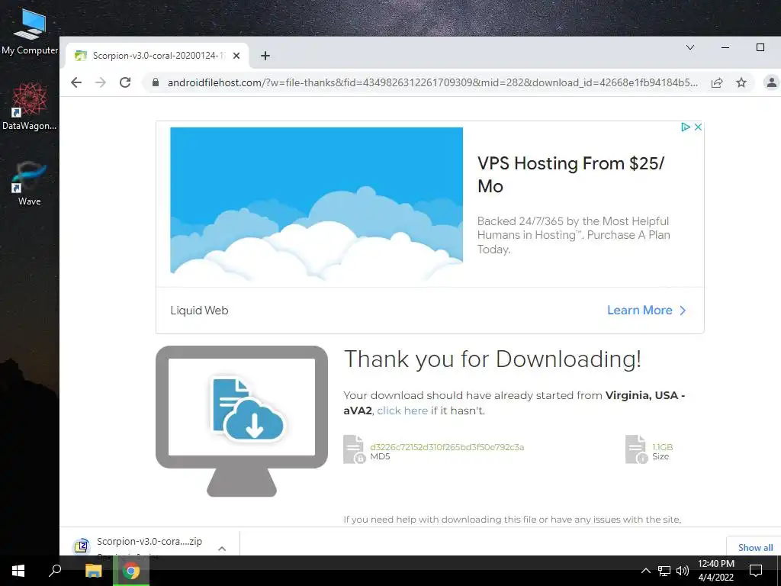Click the Liquid Web advertiser name
Image resolution: width=781 pixels, height=586 pixels.
click(x=199, y=310)
